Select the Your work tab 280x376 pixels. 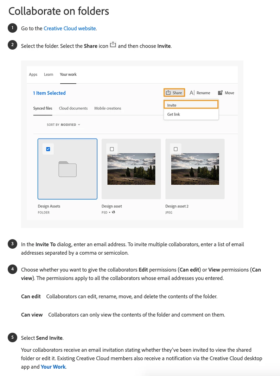click(x=68, y=74)
